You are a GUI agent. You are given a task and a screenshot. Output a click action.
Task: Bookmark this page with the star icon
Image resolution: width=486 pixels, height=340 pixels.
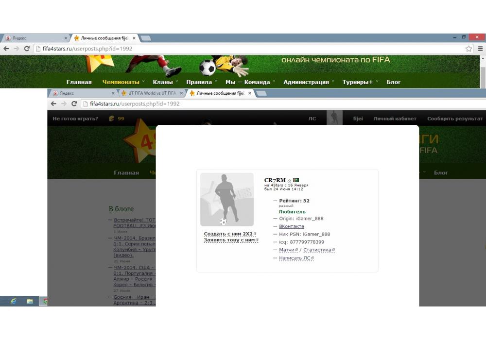(469, 49)
